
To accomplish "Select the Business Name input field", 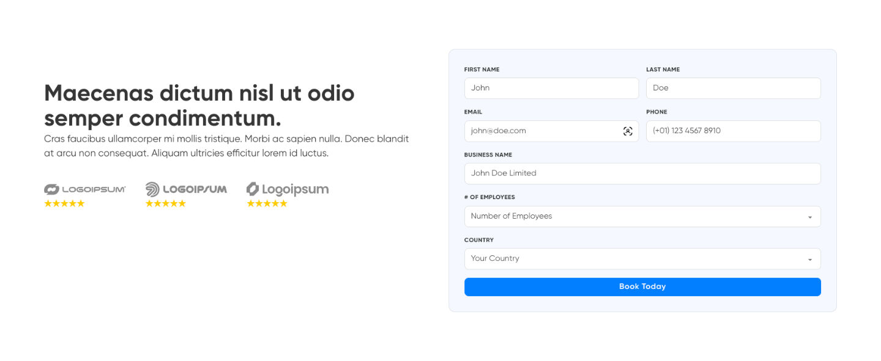I will click(642, 173).
